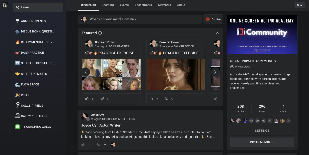Screen dimensions: 309x155
Task: Click INVITE MEMBERS button
Action: (262, 142)
